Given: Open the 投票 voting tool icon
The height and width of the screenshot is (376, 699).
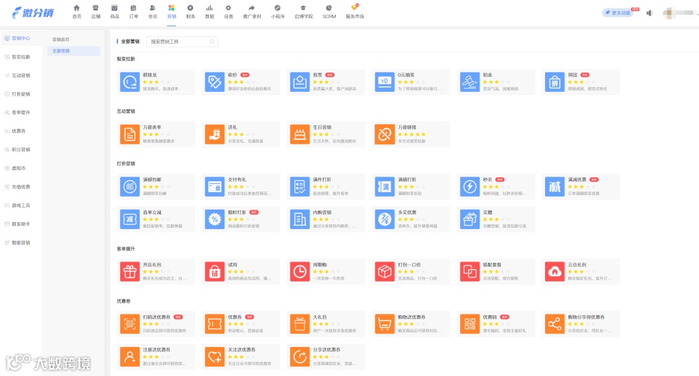Looking at the screenshot, I should click(300, 82).
